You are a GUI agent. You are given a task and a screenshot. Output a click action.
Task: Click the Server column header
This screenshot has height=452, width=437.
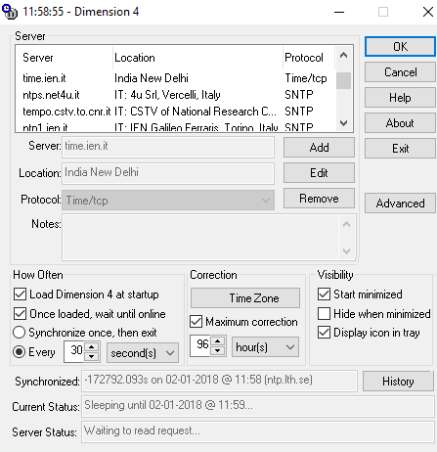coord(65,58)
